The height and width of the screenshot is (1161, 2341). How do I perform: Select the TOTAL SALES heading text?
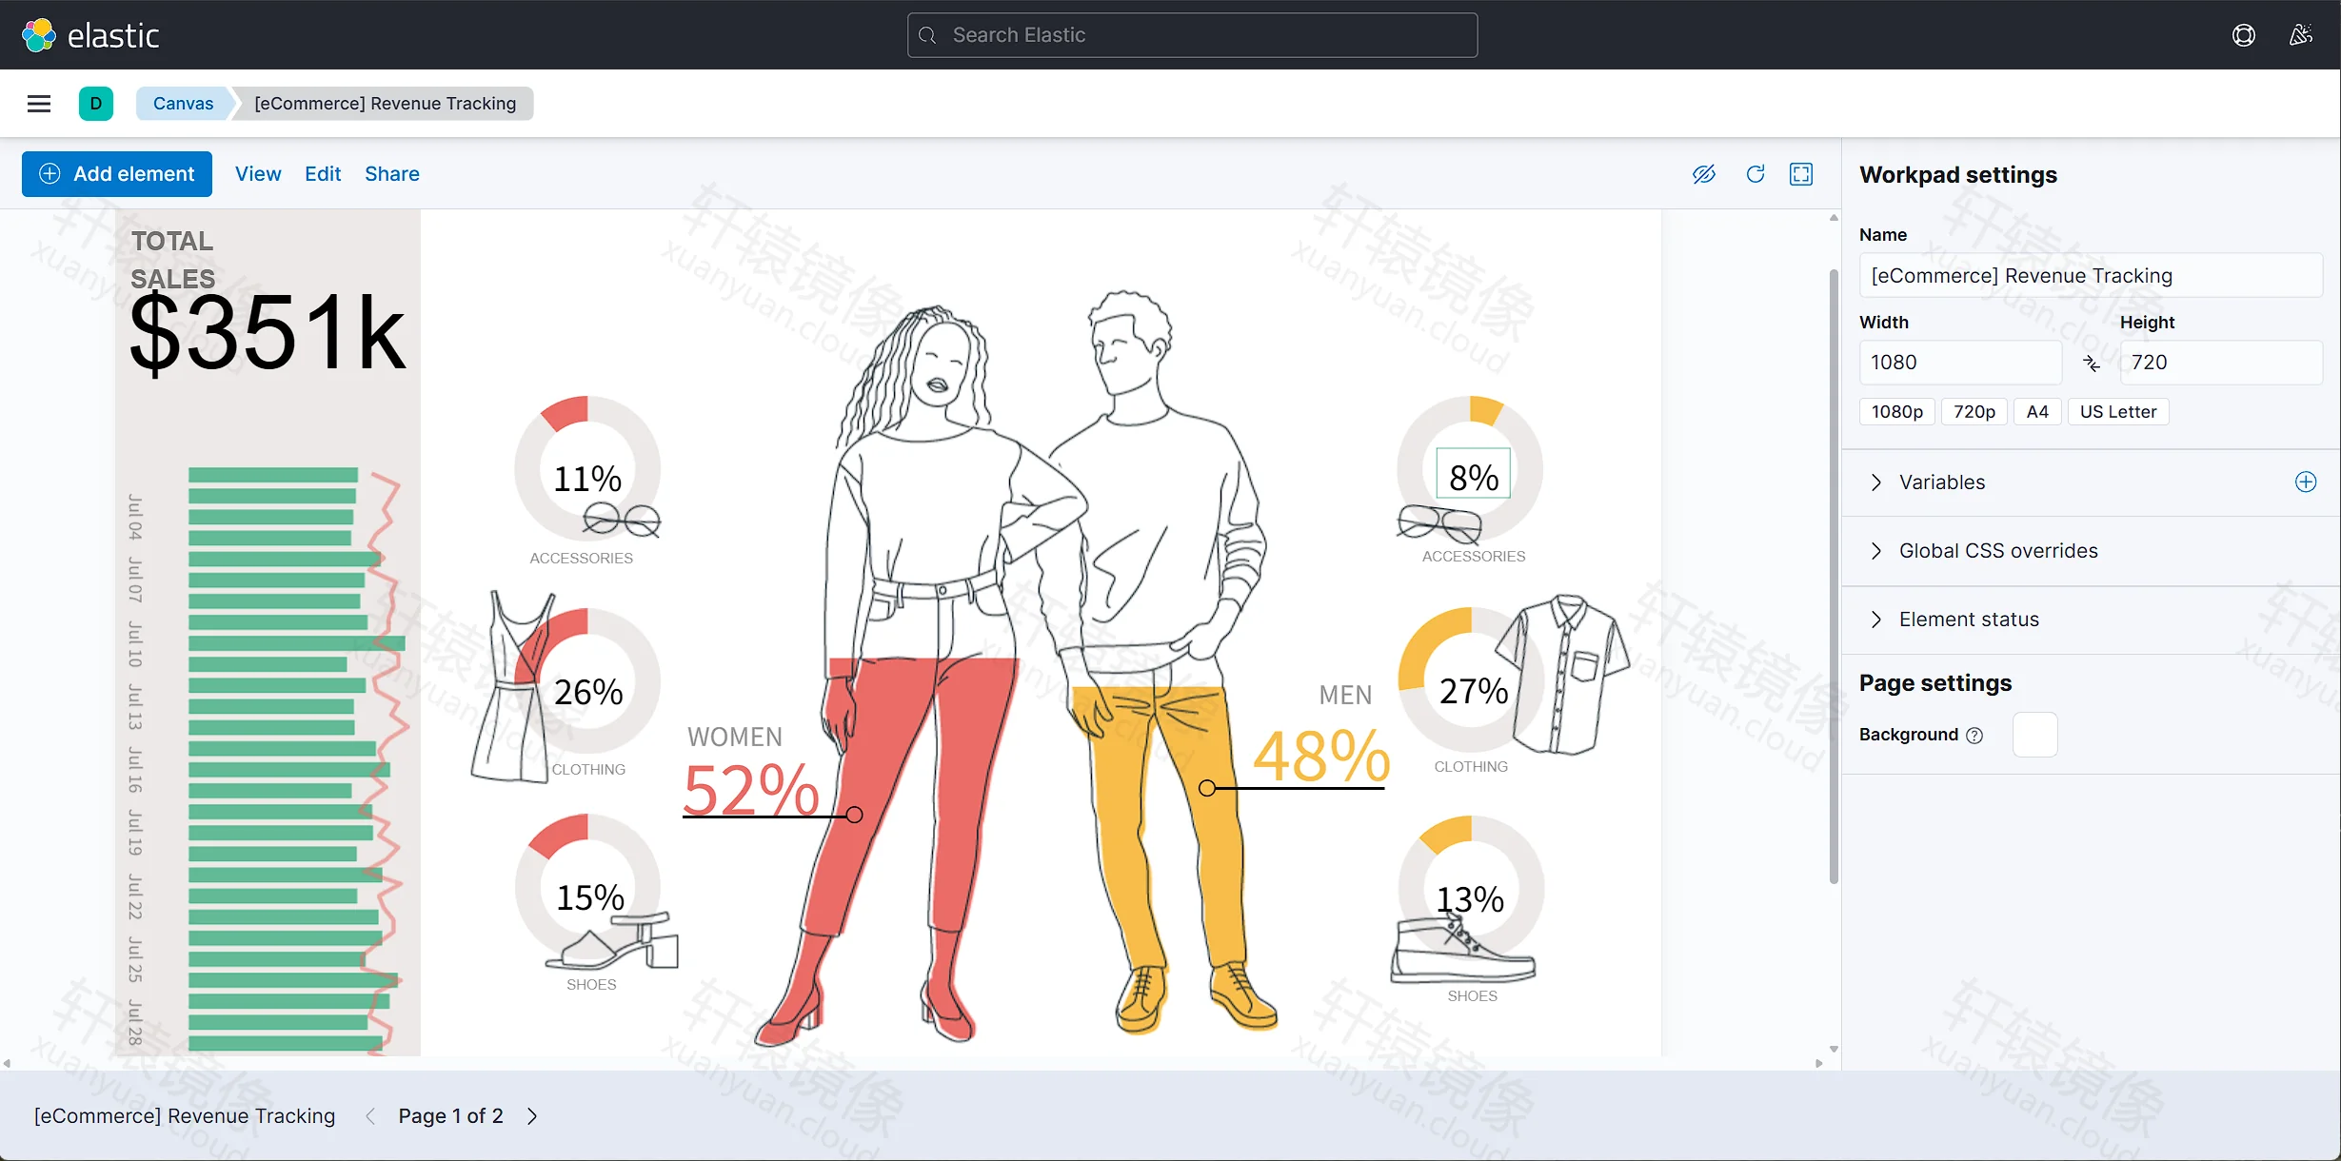(x=172, y=260)
